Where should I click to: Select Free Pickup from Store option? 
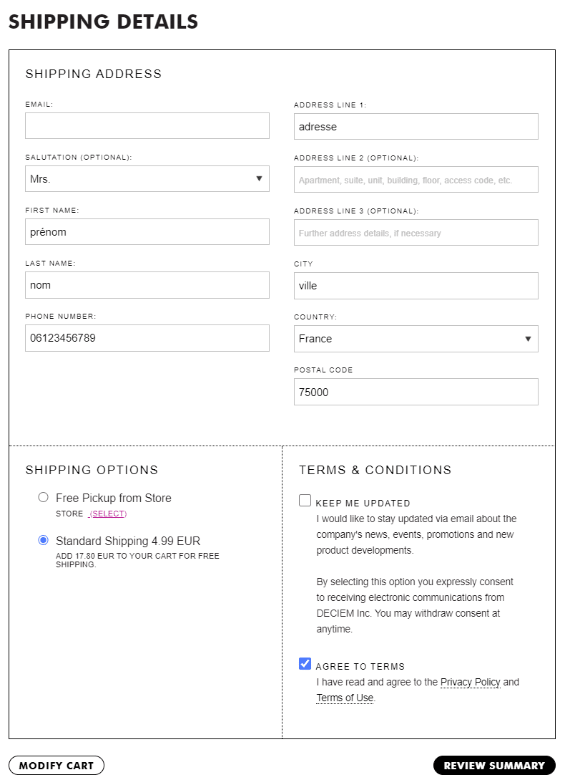(44, 497)
